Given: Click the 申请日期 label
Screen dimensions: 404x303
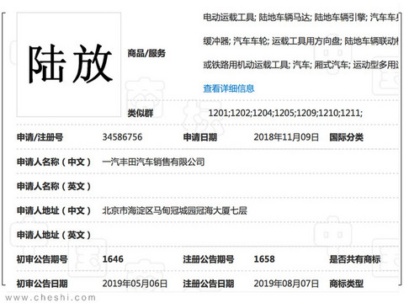Looking at the screenshot, I should pos(200,137).
